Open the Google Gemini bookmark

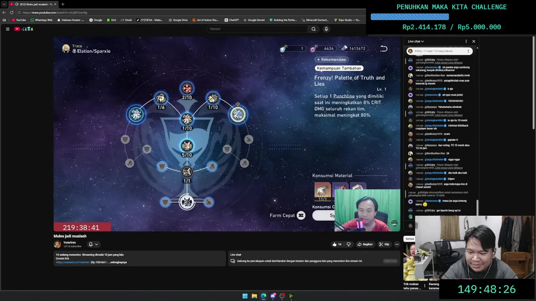(254, 20)
